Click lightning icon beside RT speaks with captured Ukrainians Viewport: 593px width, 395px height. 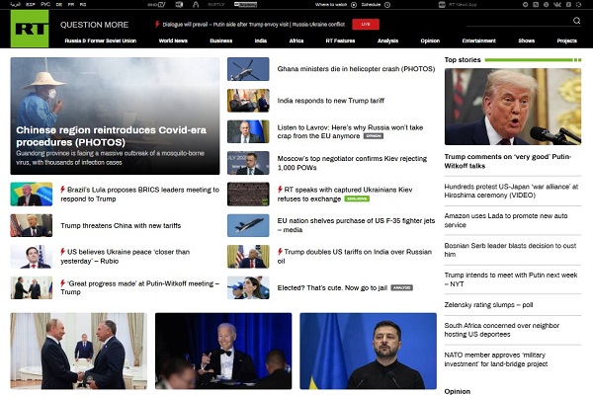280,190
